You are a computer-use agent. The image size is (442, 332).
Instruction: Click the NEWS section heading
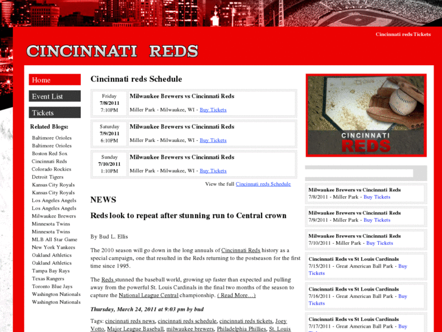coord(103,200)
